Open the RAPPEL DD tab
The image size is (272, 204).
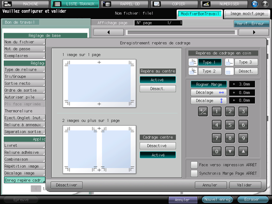pyautogui.click(x=125, y=4)
